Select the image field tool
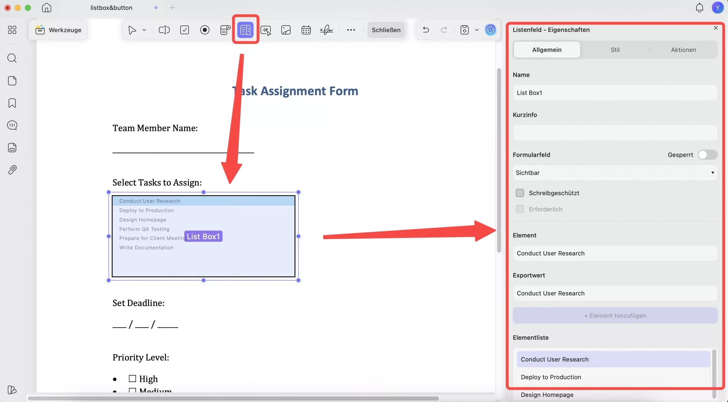 [286, 30]
